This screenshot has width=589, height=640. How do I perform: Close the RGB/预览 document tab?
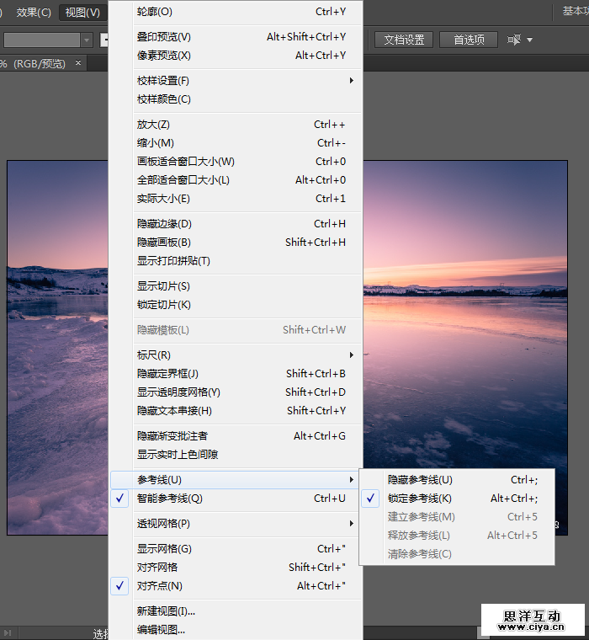click(79, 63)
